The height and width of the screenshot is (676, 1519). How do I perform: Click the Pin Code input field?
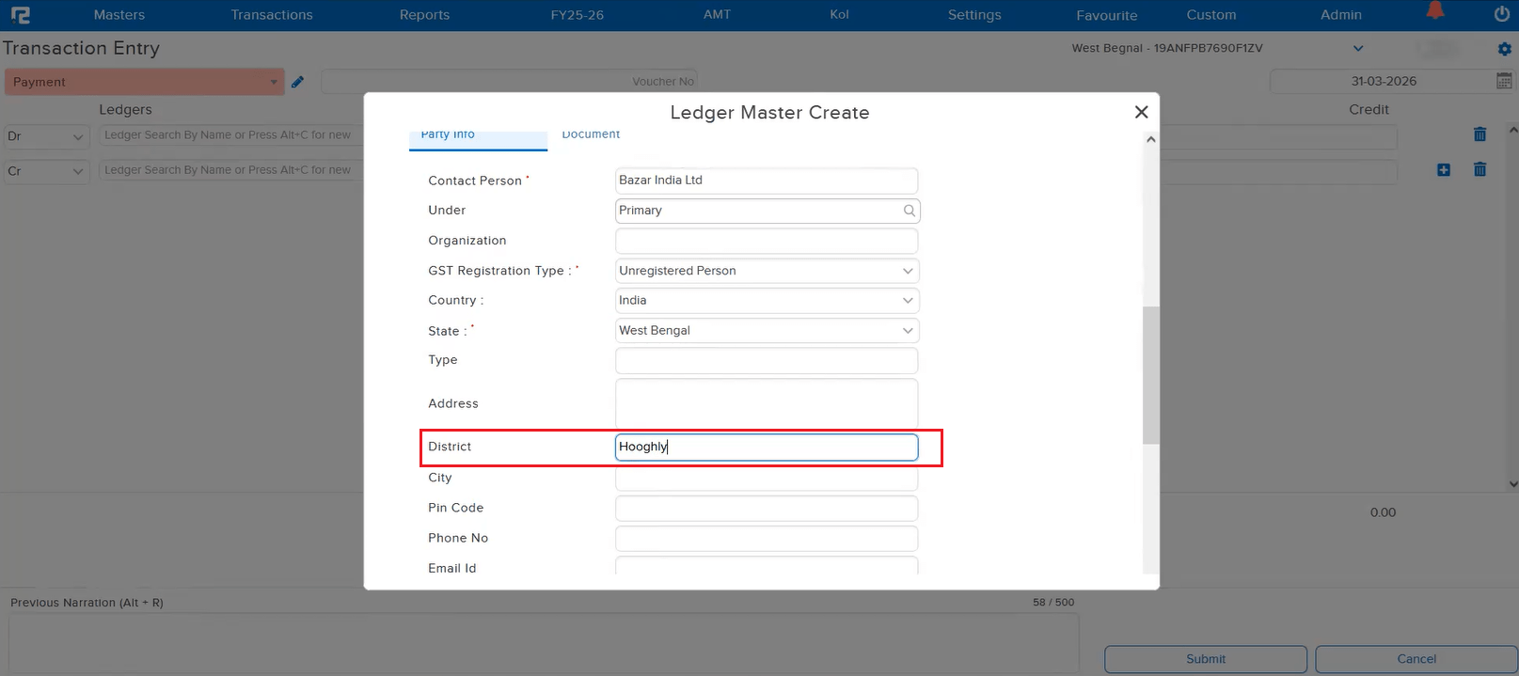[x=767, y=508]
